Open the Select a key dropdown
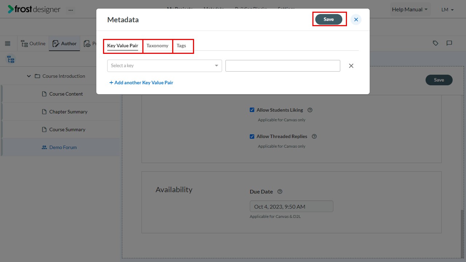 coord(165,66)
